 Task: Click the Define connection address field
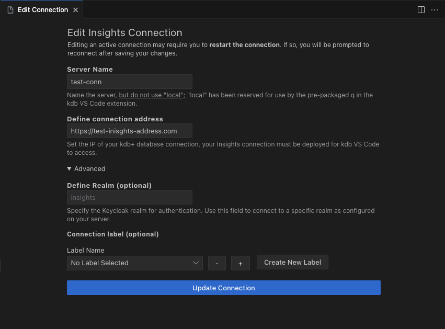coord(129,131)
